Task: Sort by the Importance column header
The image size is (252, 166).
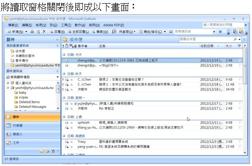Action: pos(63,46)
